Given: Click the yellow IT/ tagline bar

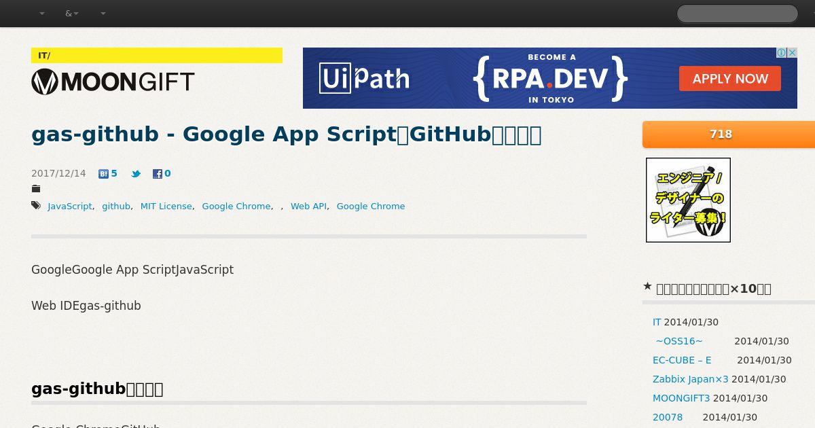Looking at the screenshot, I should (x=157, y=56).
